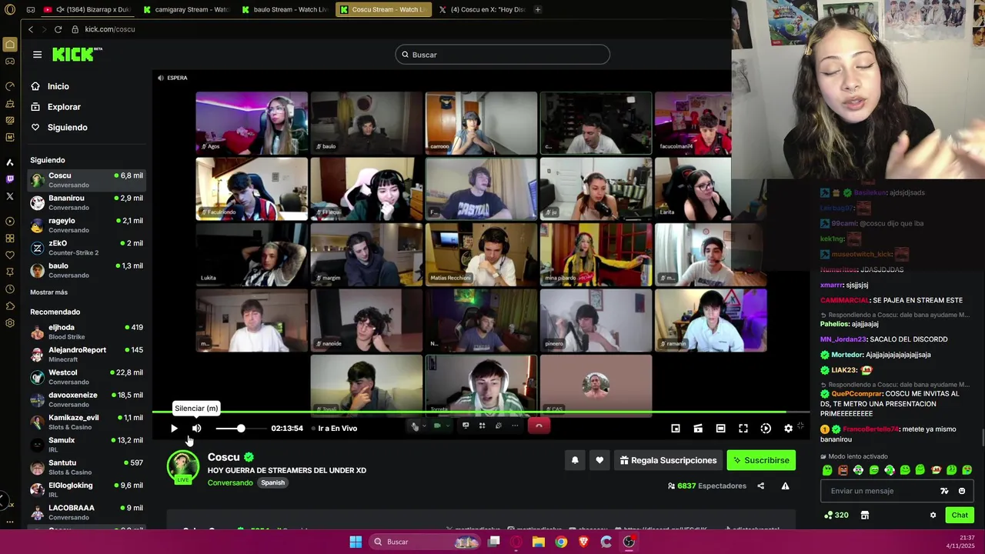Open the Conversando category link

[230, 482]
